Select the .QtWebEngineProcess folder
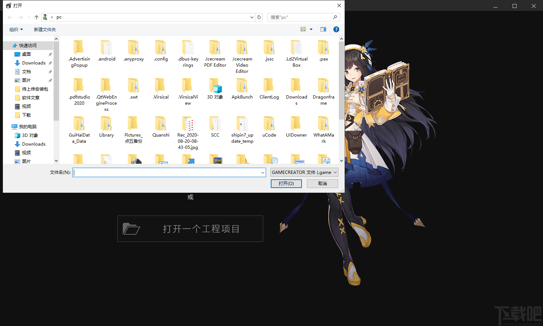This screenshot has height=326, width=543. [x=106, y=95]
